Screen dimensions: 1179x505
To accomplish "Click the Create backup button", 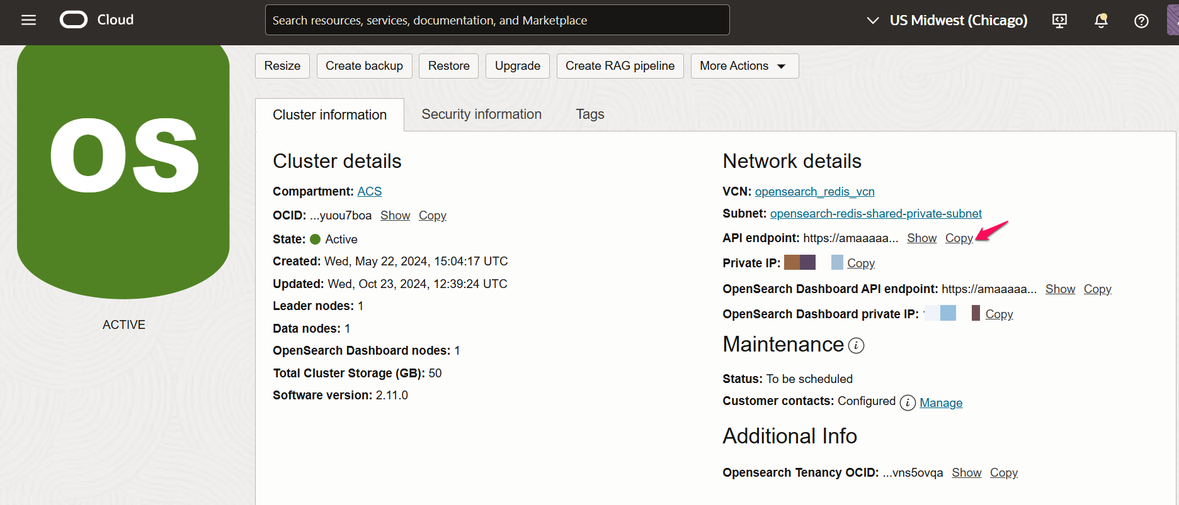I will click(x=364, y=66).
